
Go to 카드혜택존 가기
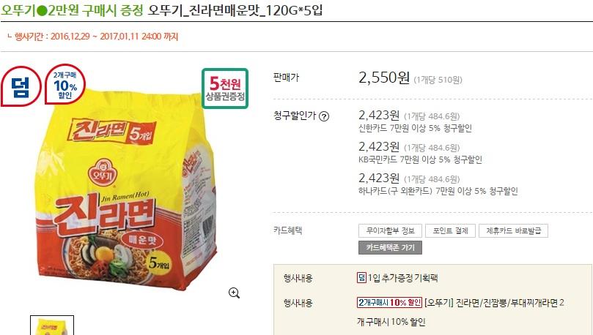(390, 247)
